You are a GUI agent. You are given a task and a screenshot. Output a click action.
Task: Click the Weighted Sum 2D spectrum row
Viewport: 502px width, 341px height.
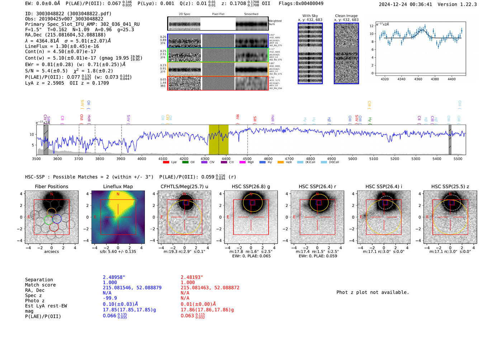click(218, 24)
